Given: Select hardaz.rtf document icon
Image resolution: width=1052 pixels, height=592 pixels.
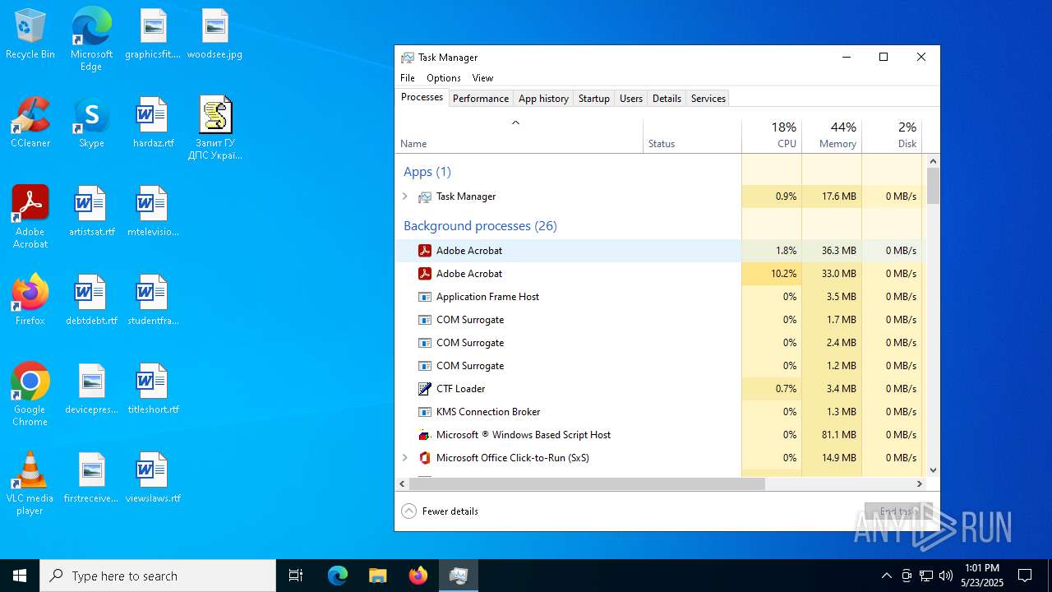Looking at the screenshot, I should click(x=153, y=123).
